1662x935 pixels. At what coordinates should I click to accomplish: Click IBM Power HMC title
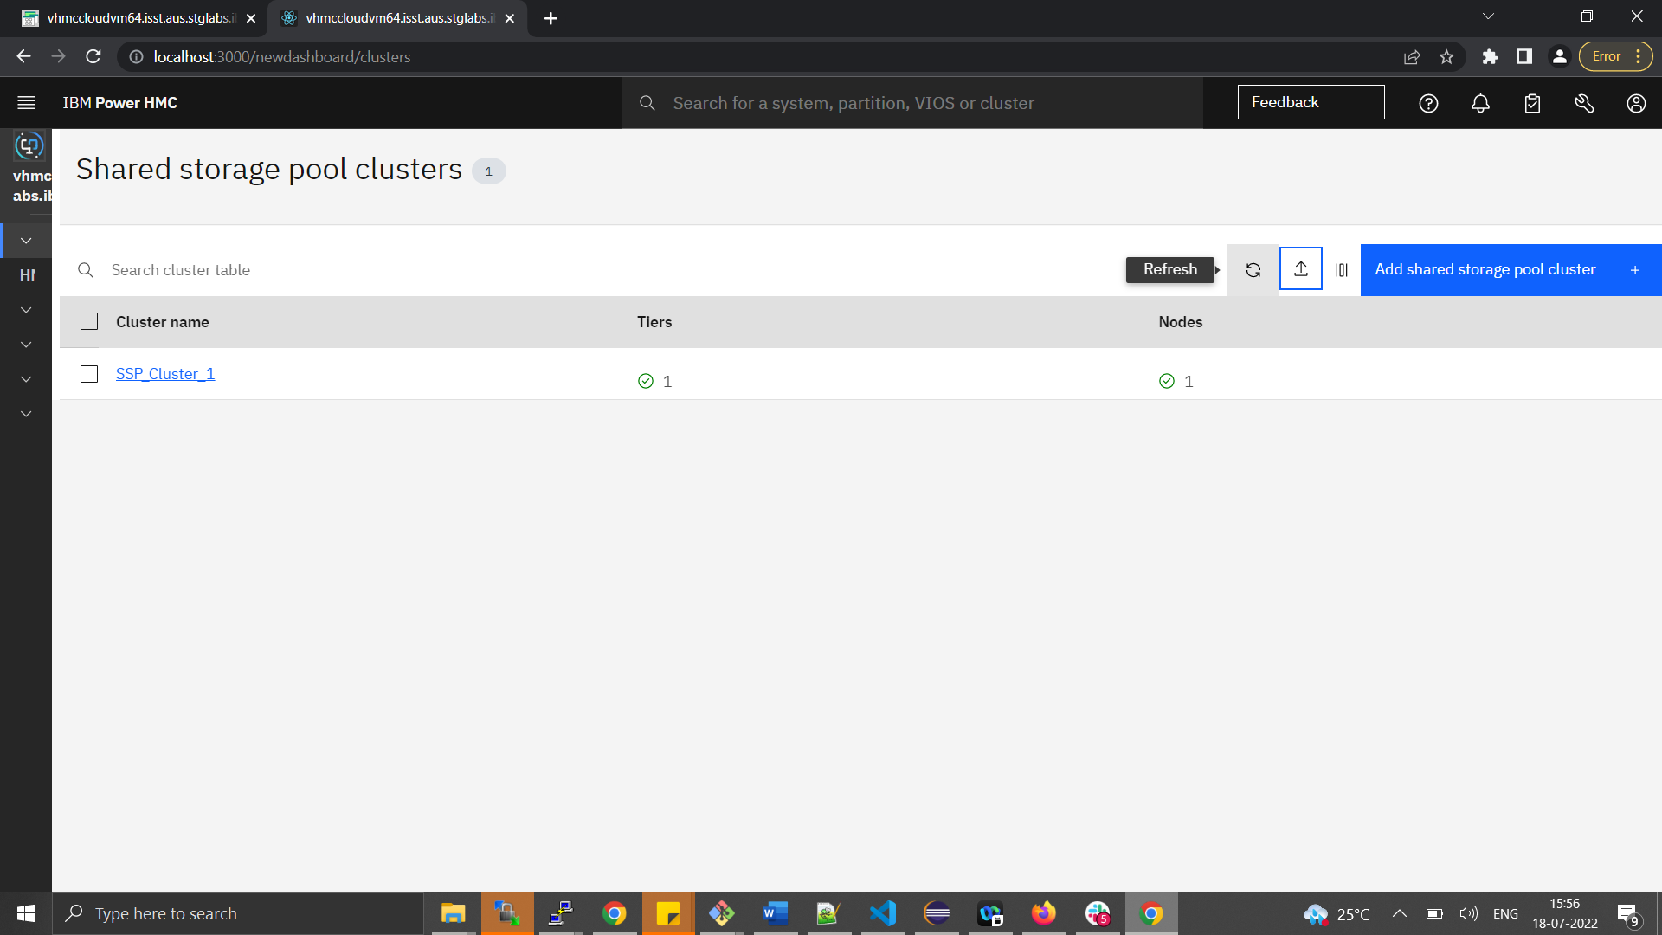pos(120,103)
